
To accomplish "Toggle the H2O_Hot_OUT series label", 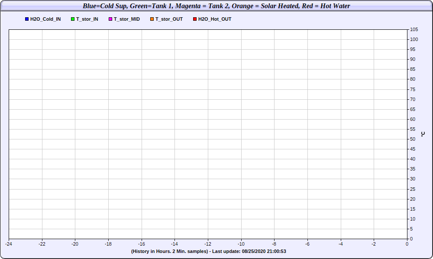I will 215,19.
